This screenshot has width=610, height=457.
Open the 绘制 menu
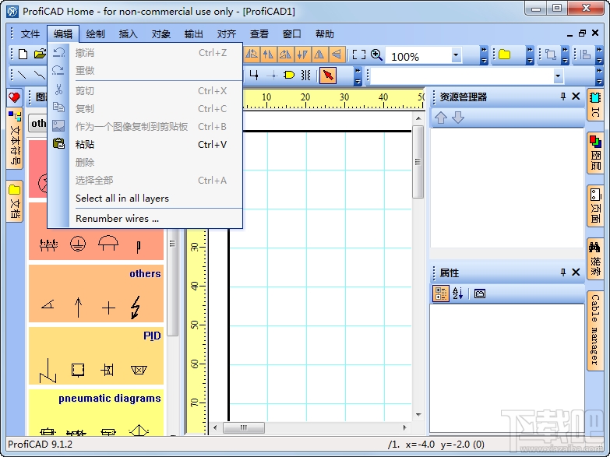click(x=95, y=34)
